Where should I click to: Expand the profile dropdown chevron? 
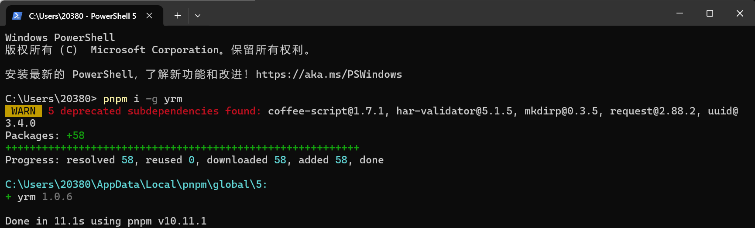[198, 16]
